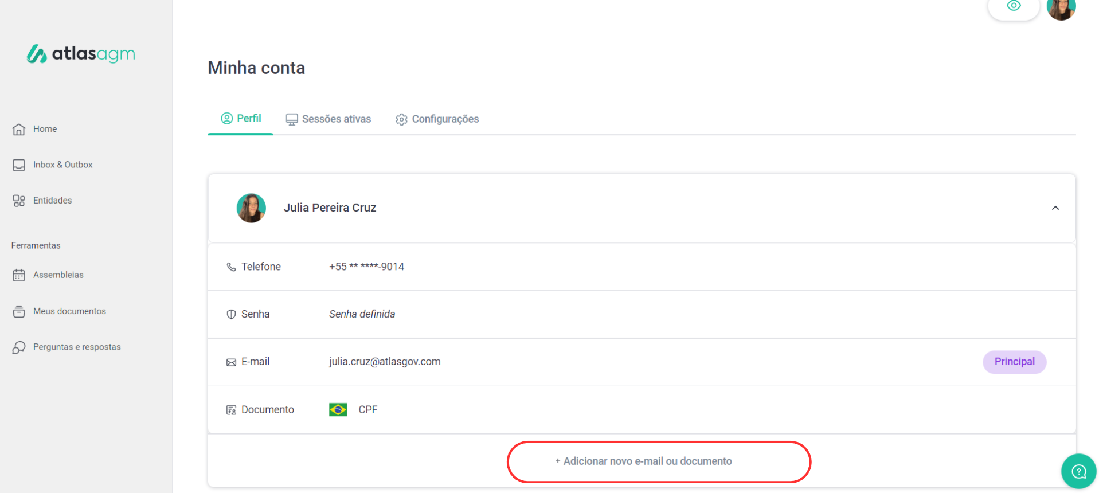Open Meus documentos in sidebar
The width and height of the screenshot is (1099, 493).
pos(69,311)
